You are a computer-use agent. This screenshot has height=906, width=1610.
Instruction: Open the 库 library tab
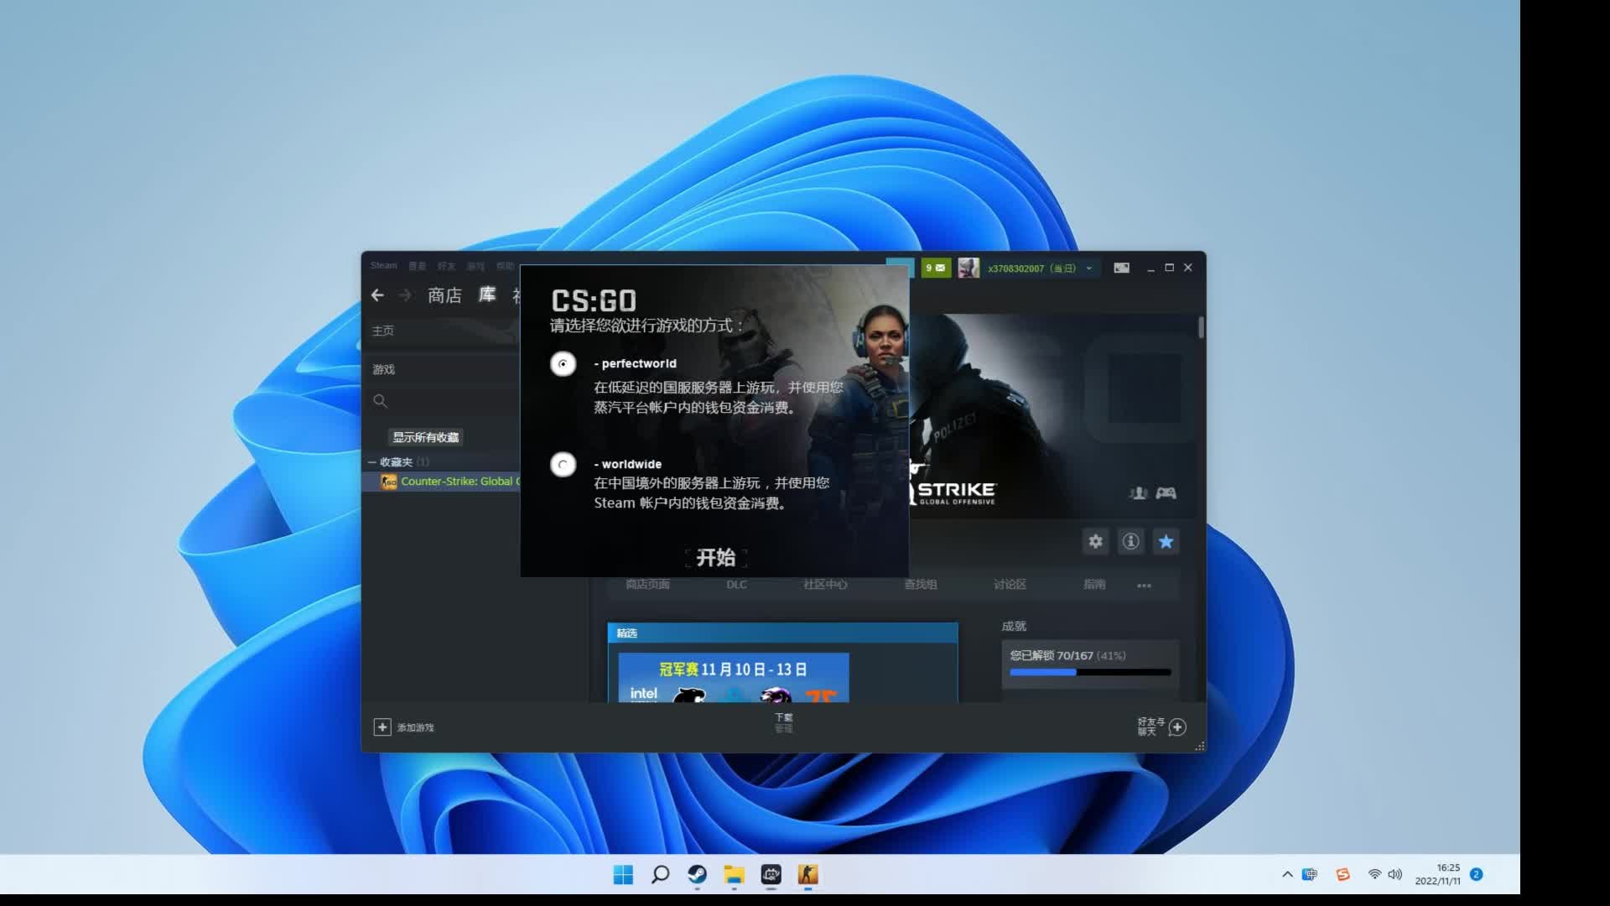click(x=487, y=294)
